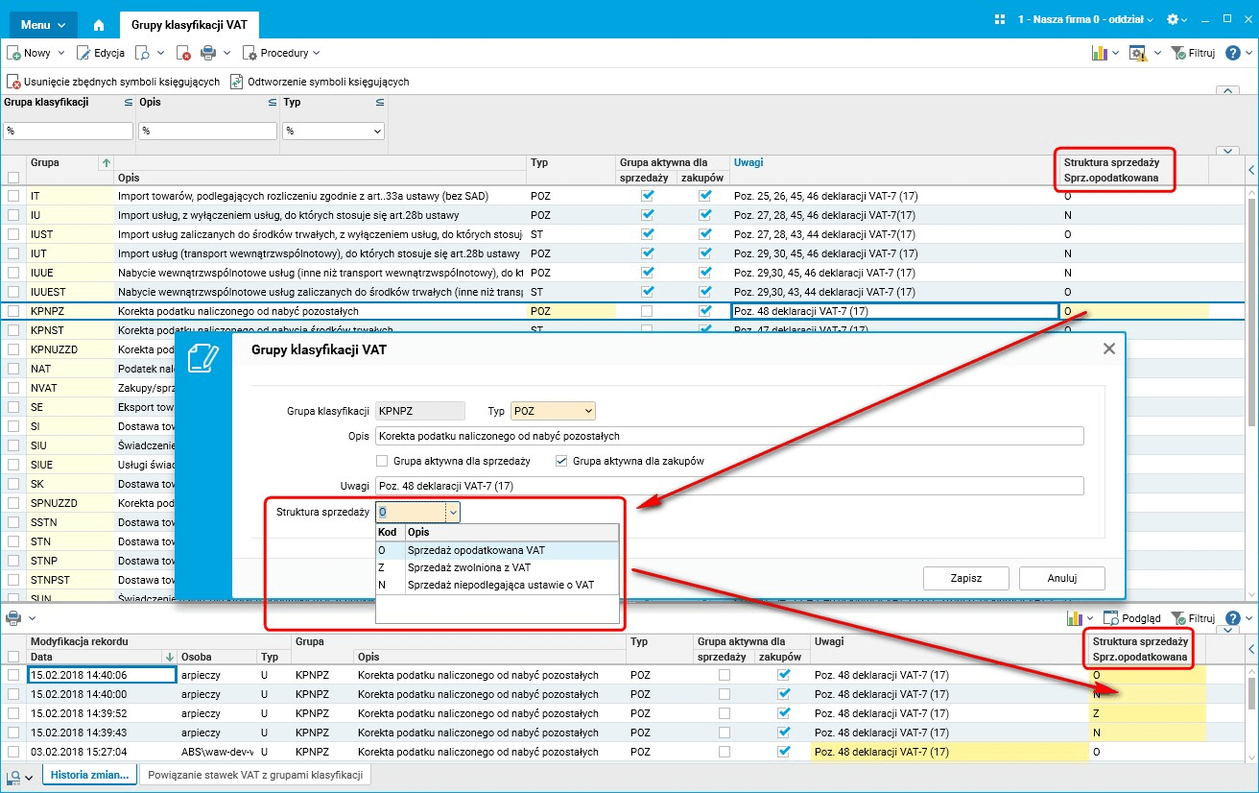
Task: Click the window settings warning icon
Action: click(x=1138, y=53)
